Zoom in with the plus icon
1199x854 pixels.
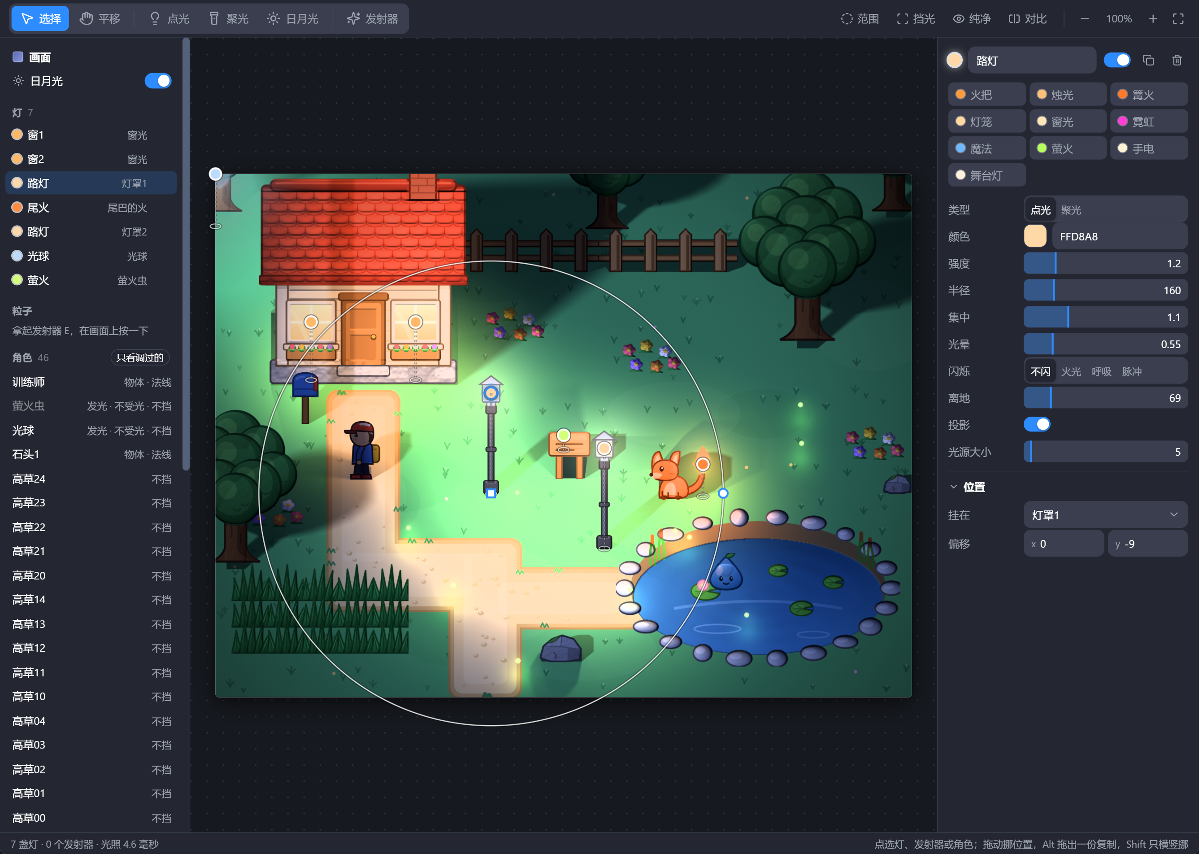1153,19
